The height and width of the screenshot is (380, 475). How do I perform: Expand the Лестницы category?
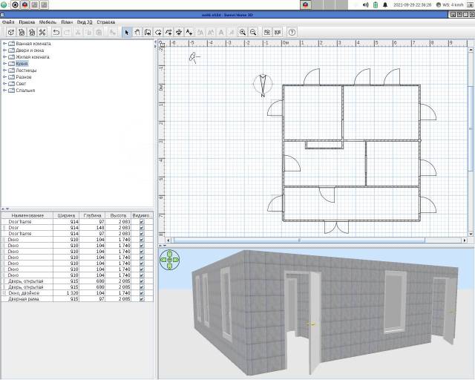(4, 71)
